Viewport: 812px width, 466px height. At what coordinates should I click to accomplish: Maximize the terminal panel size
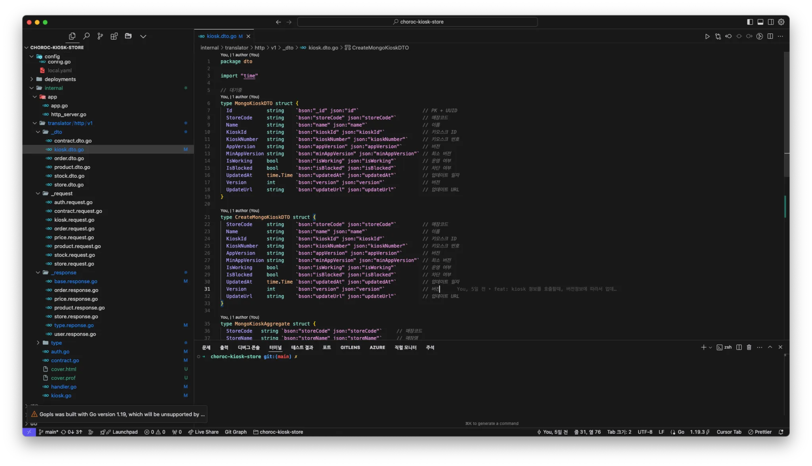(x=770, y=347)
